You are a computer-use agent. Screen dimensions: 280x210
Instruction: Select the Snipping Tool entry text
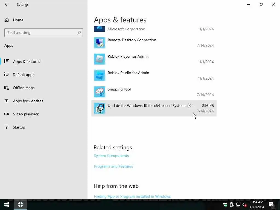(x=119, y=89)
